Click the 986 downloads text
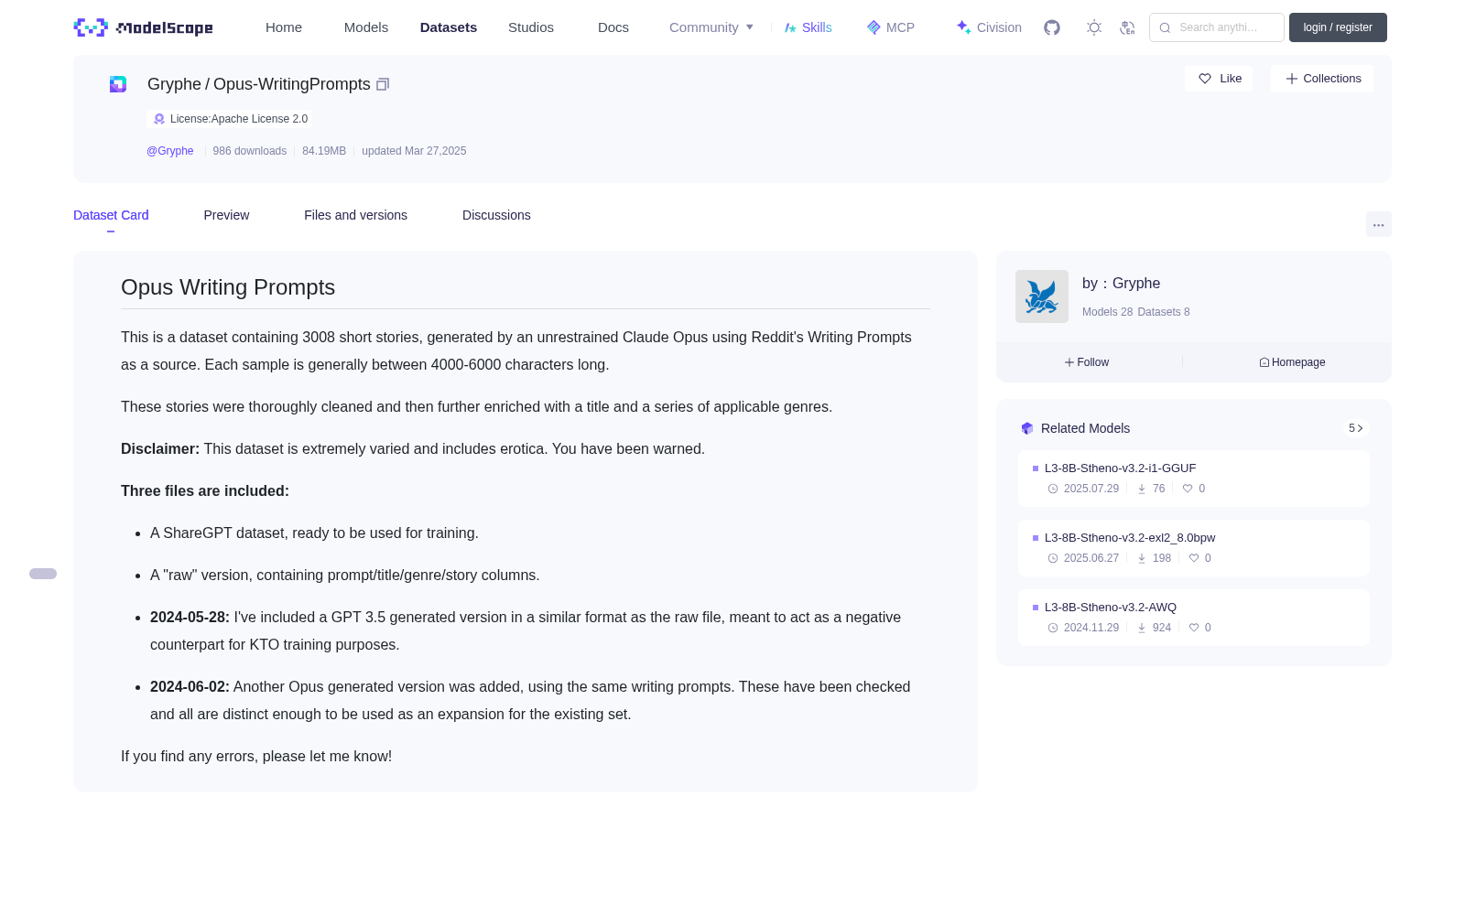Screen dimensions: 1465x915 point(249,151)
